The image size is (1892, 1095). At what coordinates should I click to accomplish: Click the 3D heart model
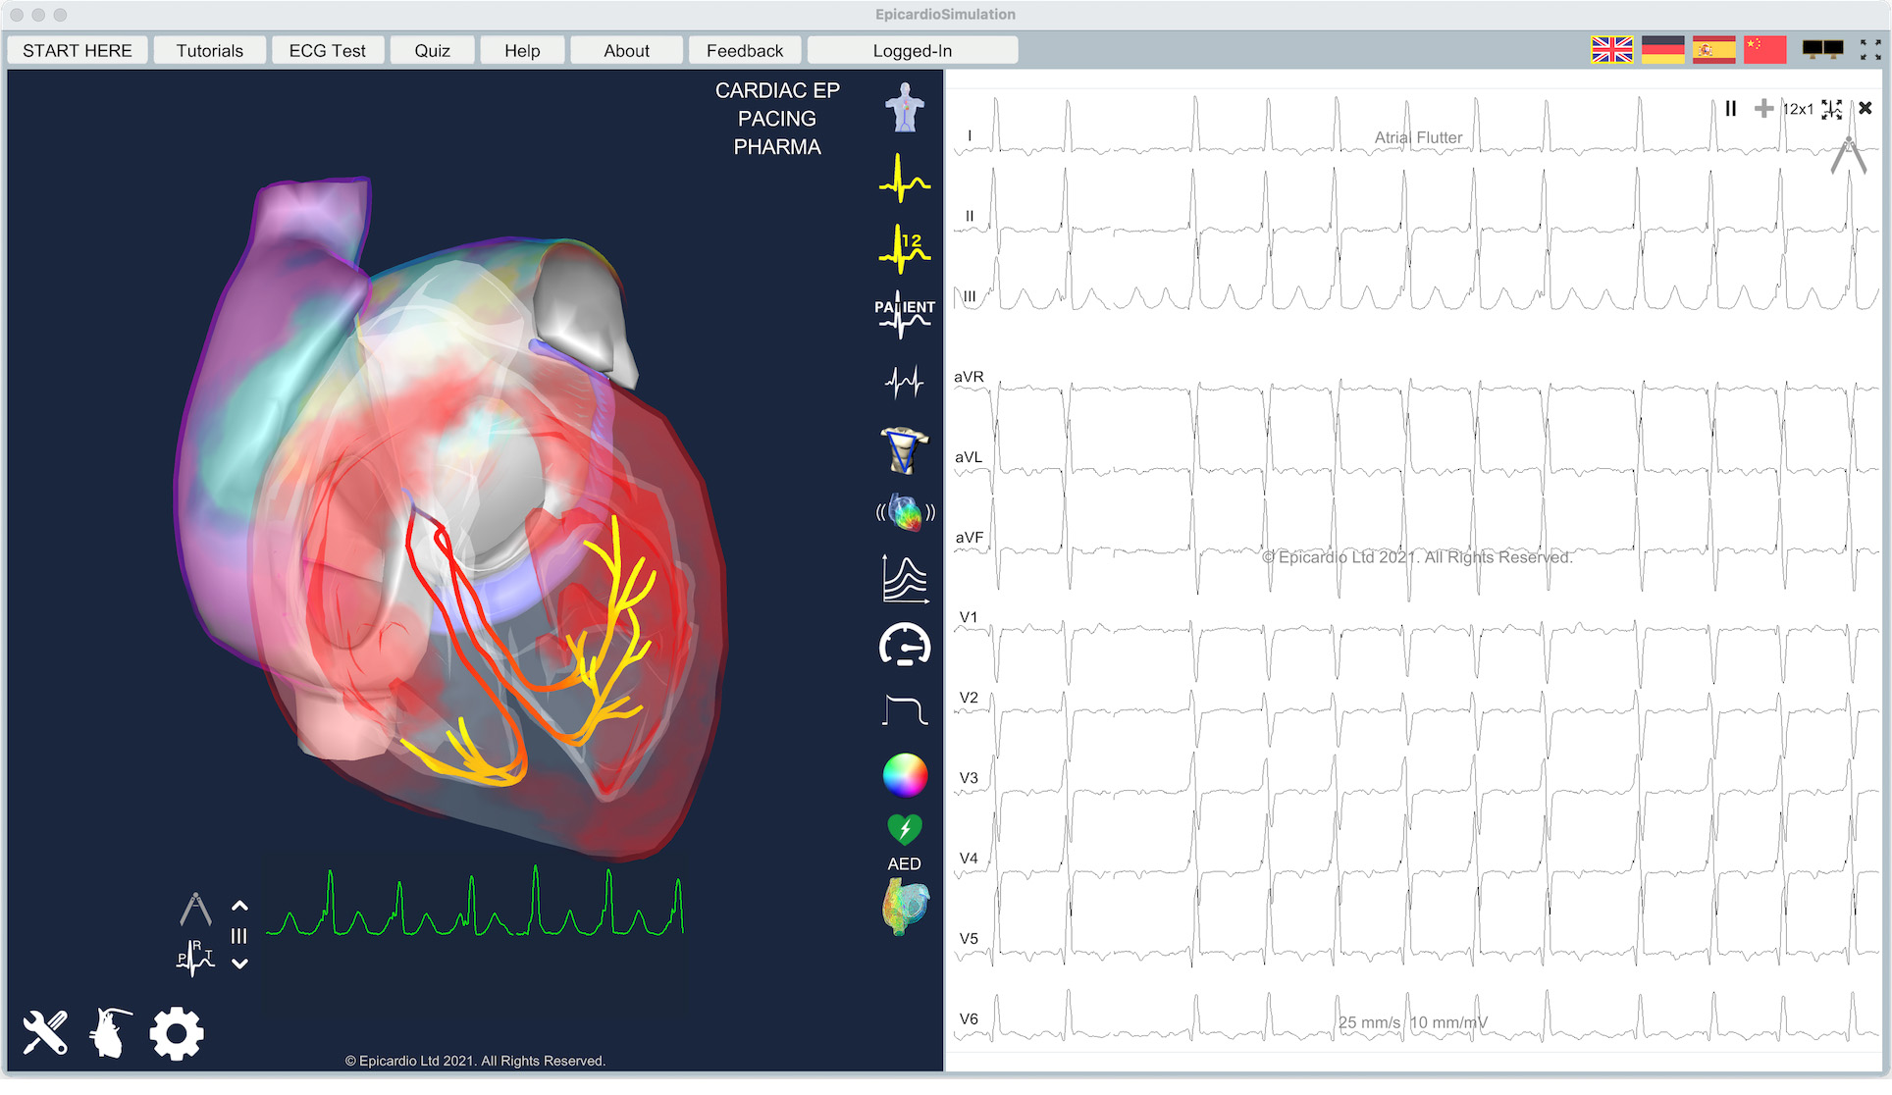tap(451, 520)
